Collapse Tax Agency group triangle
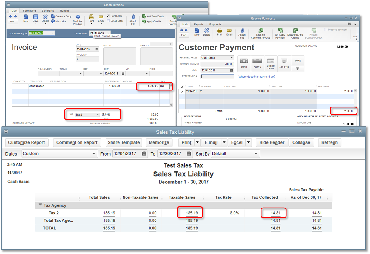The height and width of the screenshot is (254, 370). 41,205
